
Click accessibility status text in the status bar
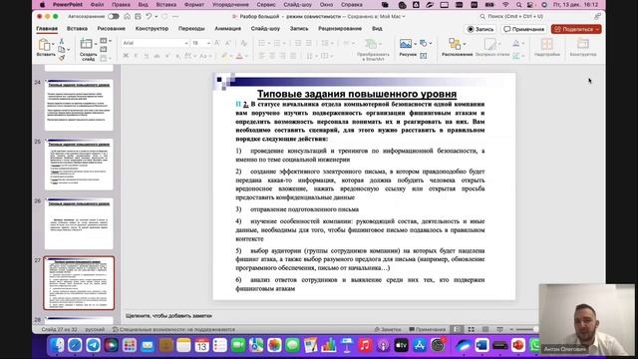click(x=173, y=329)
